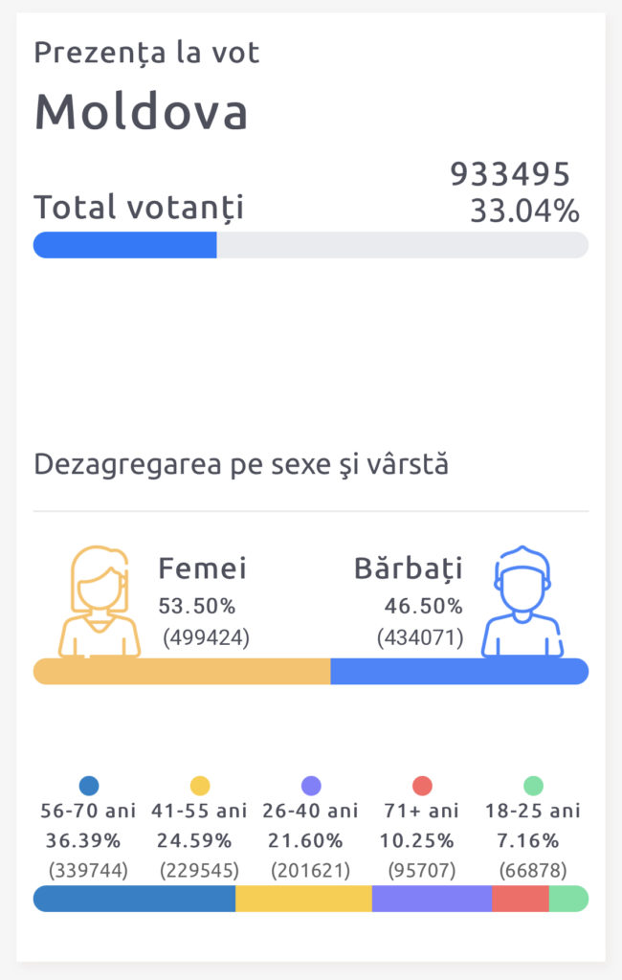Image resolution: width=622 pixels, height=980 pixels.
Task: Click the purple 26-40 ani age bar segment
Action: pyautogui.click(x=432, y=899)
